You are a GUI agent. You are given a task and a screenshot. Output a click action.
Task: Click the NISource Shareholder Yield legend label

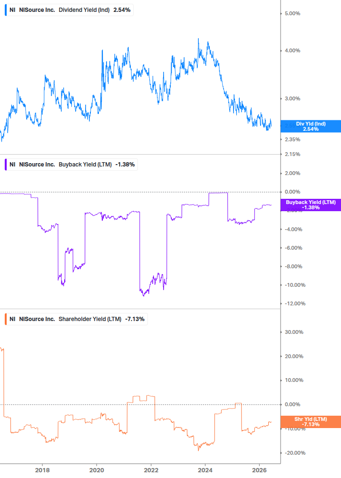(x=76, y=319)
